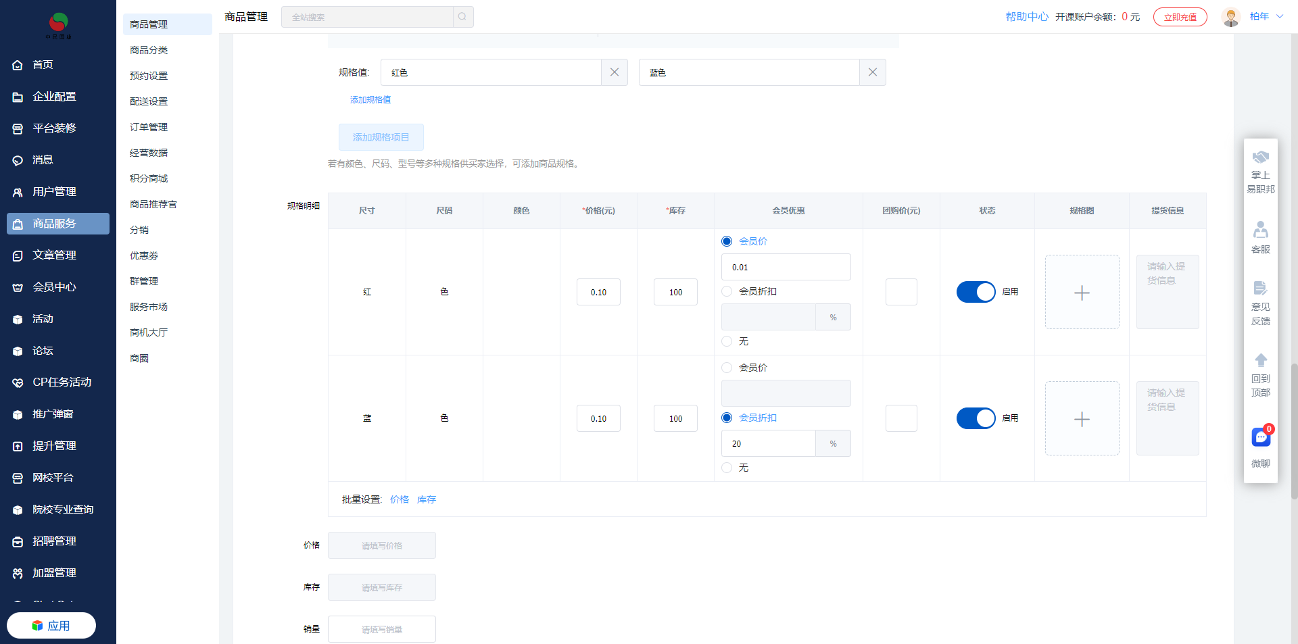Open 意见反馈 feedback icon
The height and width of the screenshot is (644, 1298).
[1260, 289]
